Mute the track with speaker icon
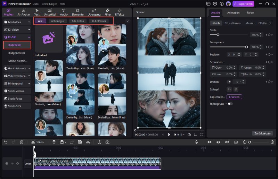The width and height of the screenshot is (278, 179). coord(17,163)
